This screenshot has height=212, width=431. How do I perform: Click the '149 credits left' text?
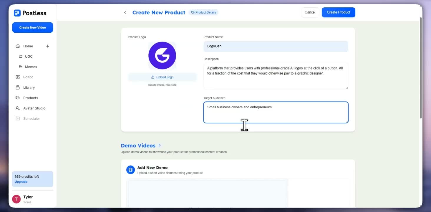pyautogui.click(x=27, y=177)
